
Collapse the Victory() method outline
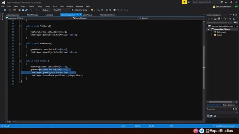[20, 26]
